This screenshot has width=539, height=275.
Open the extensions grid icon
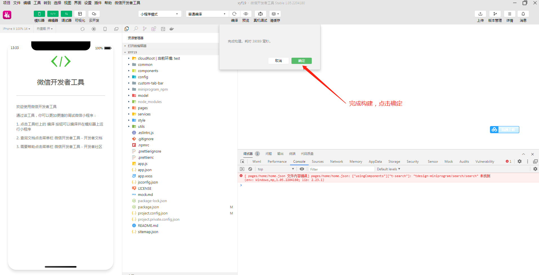coord(154,29)
